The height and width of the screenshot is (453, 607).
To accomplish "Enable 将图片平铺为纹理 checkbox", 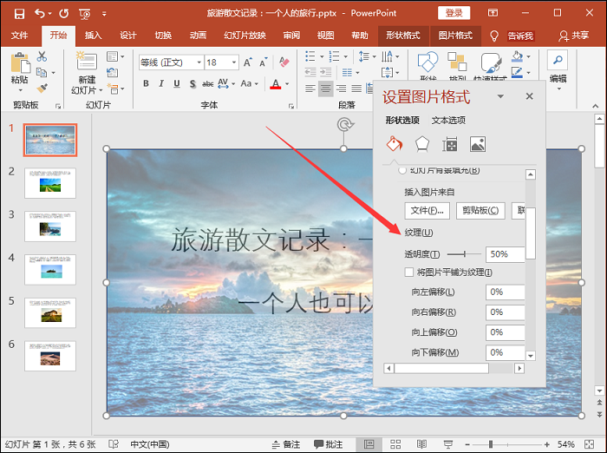I will tap(409, 272).
